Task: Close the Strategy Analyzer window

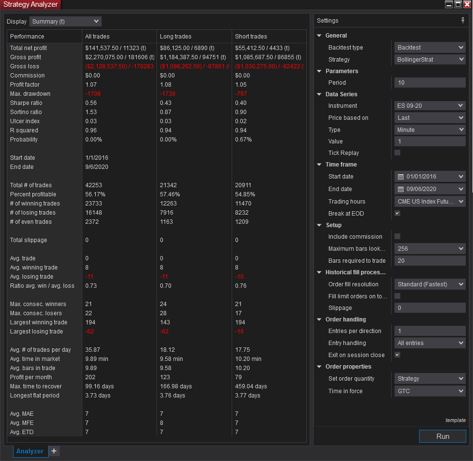Action: tap(467, 4)
